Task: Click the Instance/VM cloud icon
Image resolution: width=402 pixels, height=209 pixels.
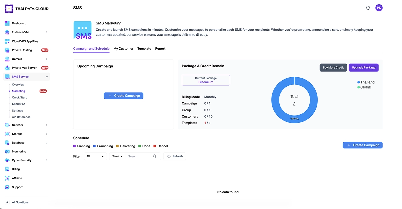Action: click(x=7, y=32)
